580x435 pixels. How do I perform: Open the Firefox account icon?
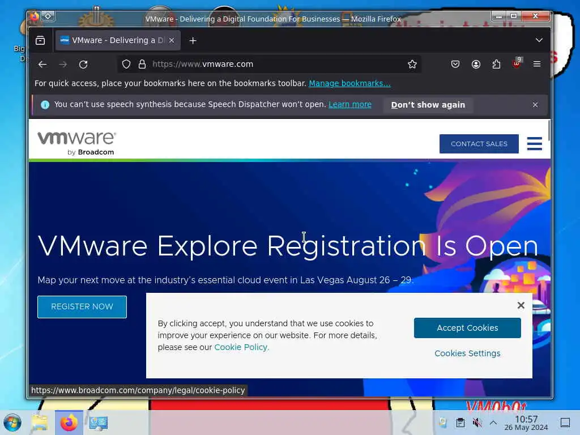point(476,65)
